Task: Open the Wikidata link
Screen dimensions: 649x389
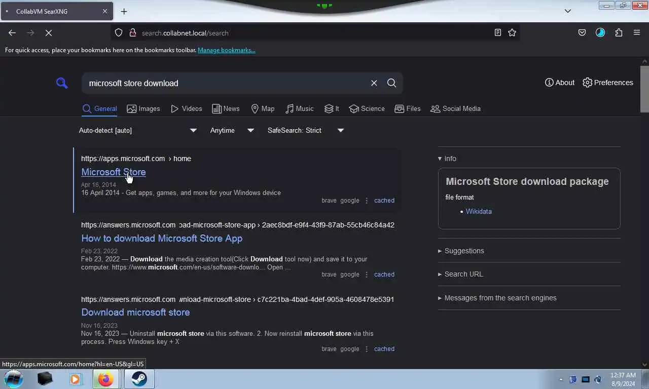Action: [479, 211]
